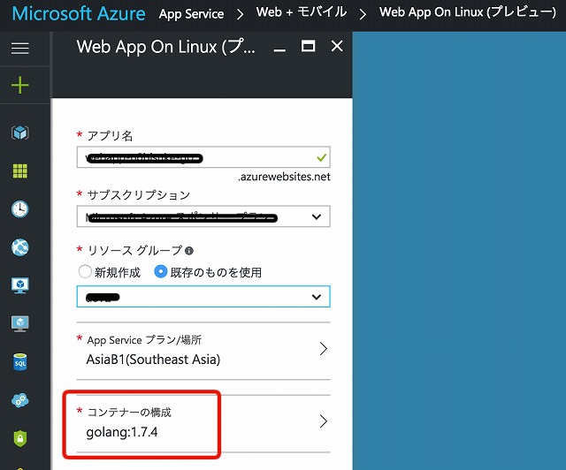Open App Services globe icon in sidebar

(x=19, y=247)
